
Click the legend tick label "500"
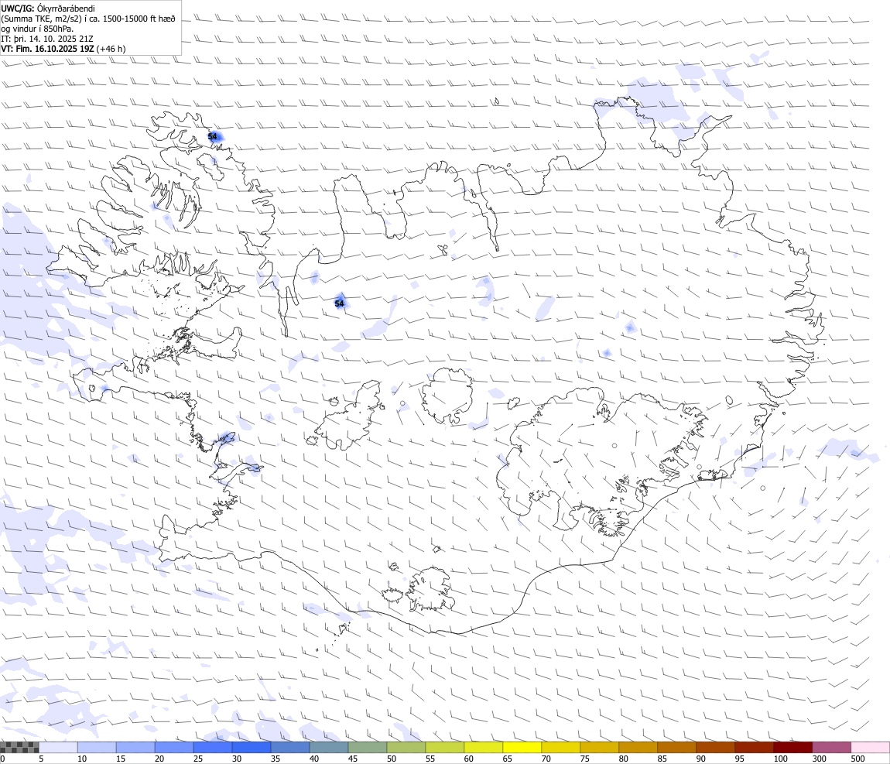click(857, 759)
